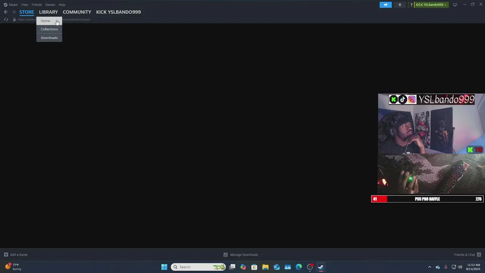Open the Games menu
The height and width of the screenshot is (273, 485).
tap(50, 5)
